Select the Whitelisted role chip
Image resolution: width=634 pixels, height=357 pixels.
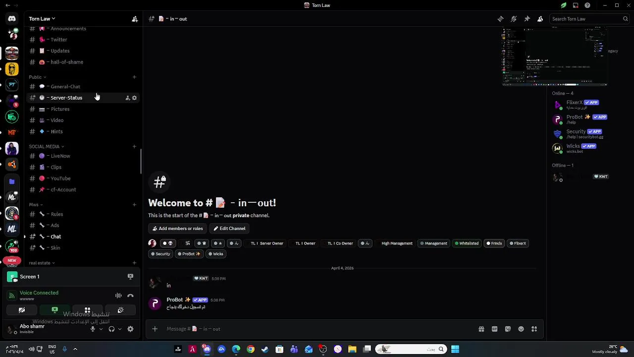(x=467, y=243)
